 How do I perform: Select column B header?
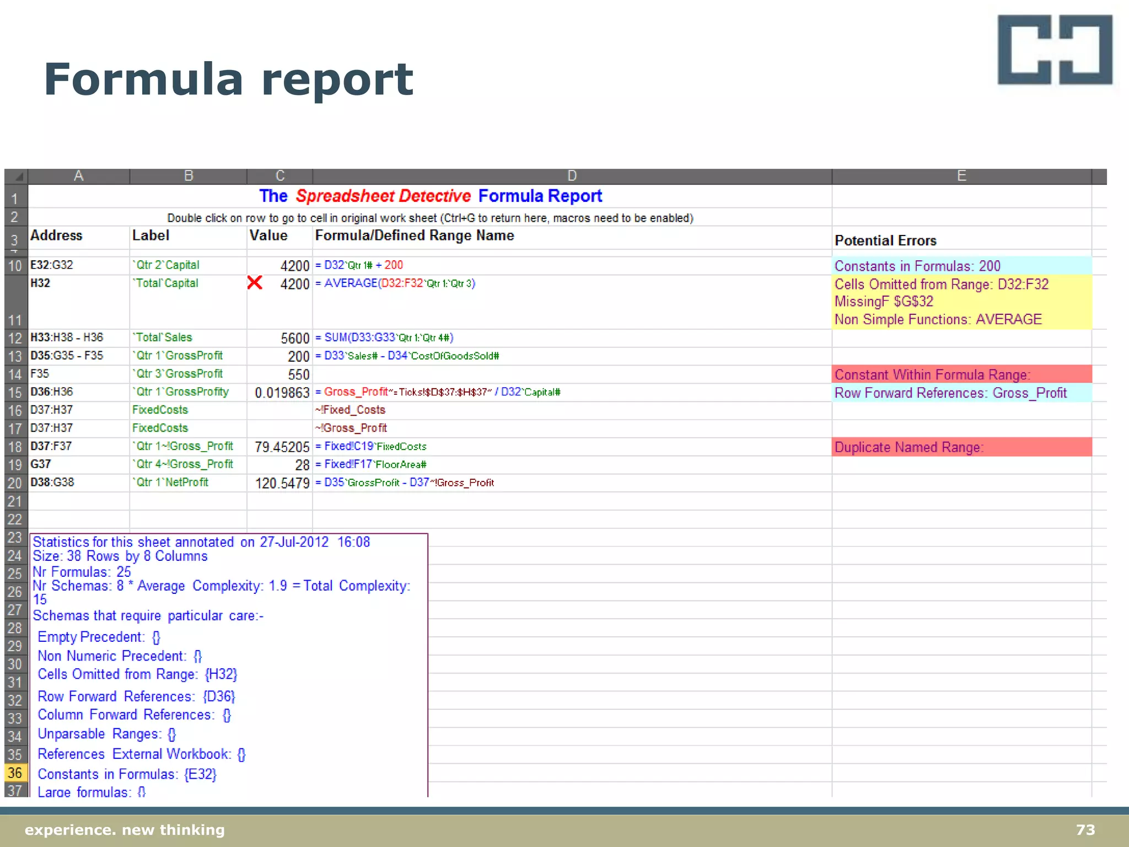(189, 176)
